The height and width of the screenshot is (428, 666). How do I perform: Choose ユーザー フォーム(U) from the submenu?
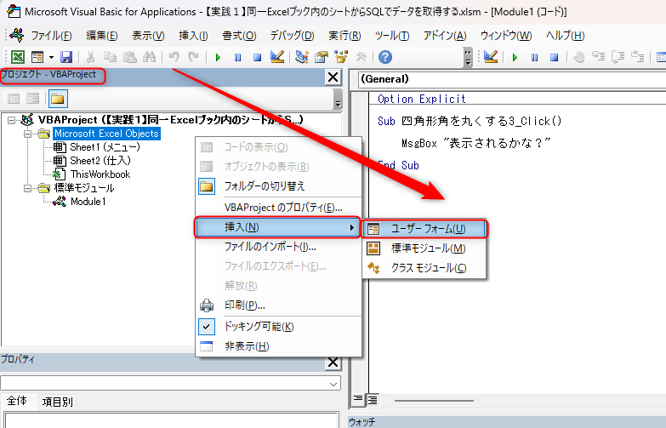click(x=424, y=229)
